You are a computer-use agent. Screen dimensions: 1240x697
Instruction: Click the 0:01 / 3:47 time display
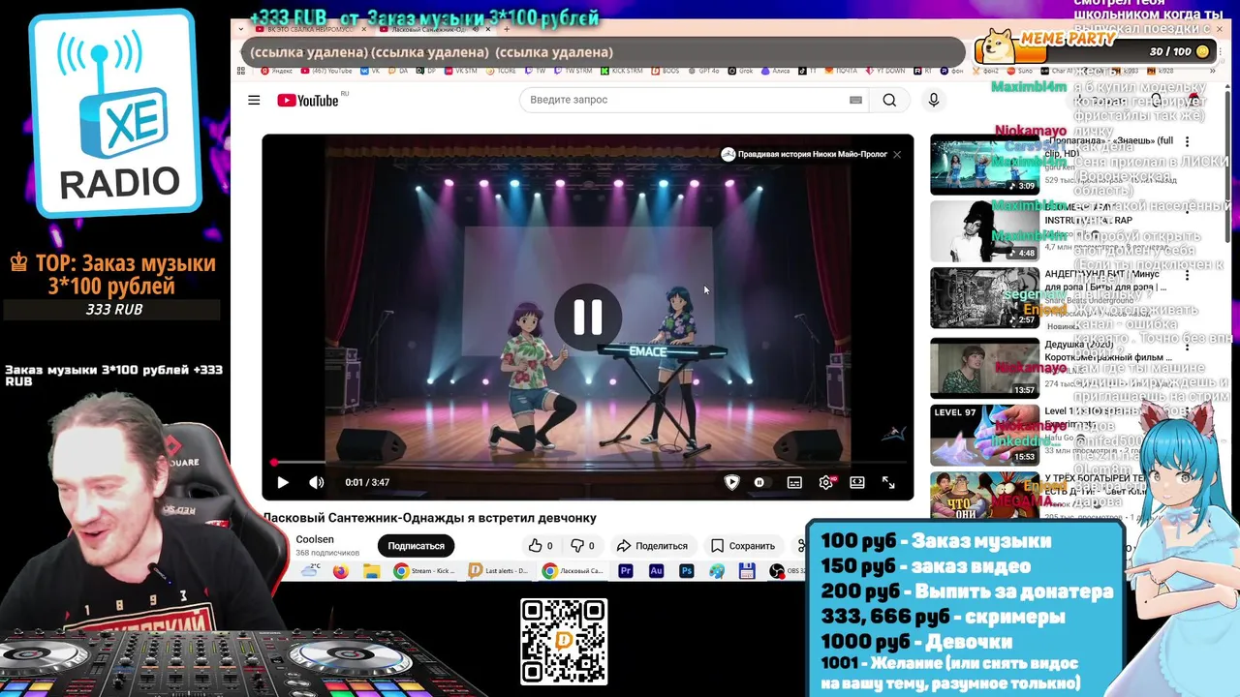point(367,482)
